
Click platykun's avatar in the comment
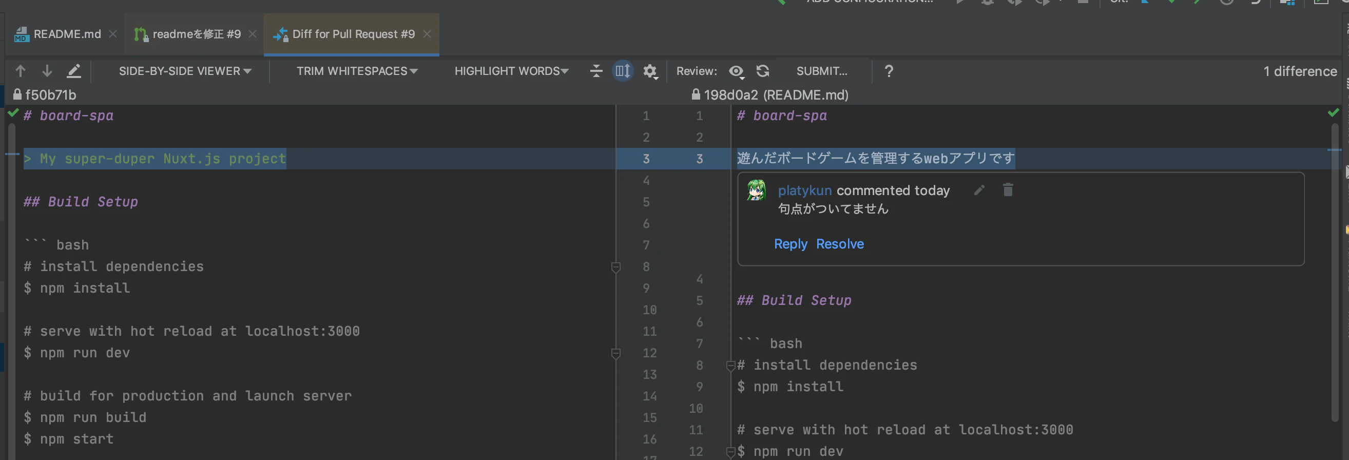tap(756, 190)
